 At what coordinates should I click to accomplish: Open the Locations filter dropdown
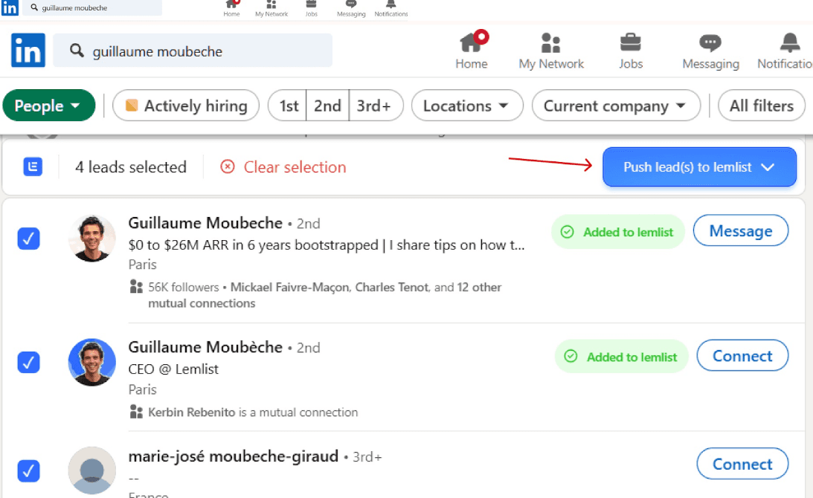pos(466,106)
